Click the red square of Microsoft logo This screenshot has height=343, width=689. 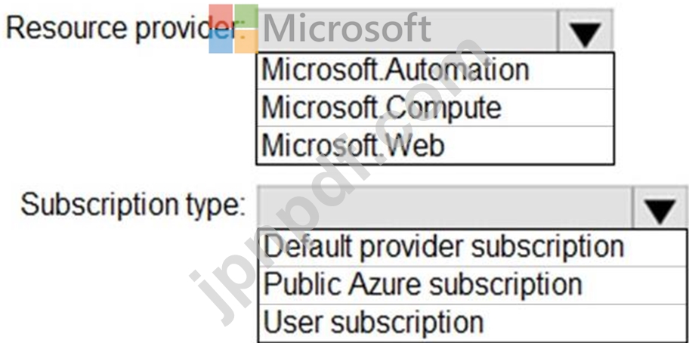[221, 16]
